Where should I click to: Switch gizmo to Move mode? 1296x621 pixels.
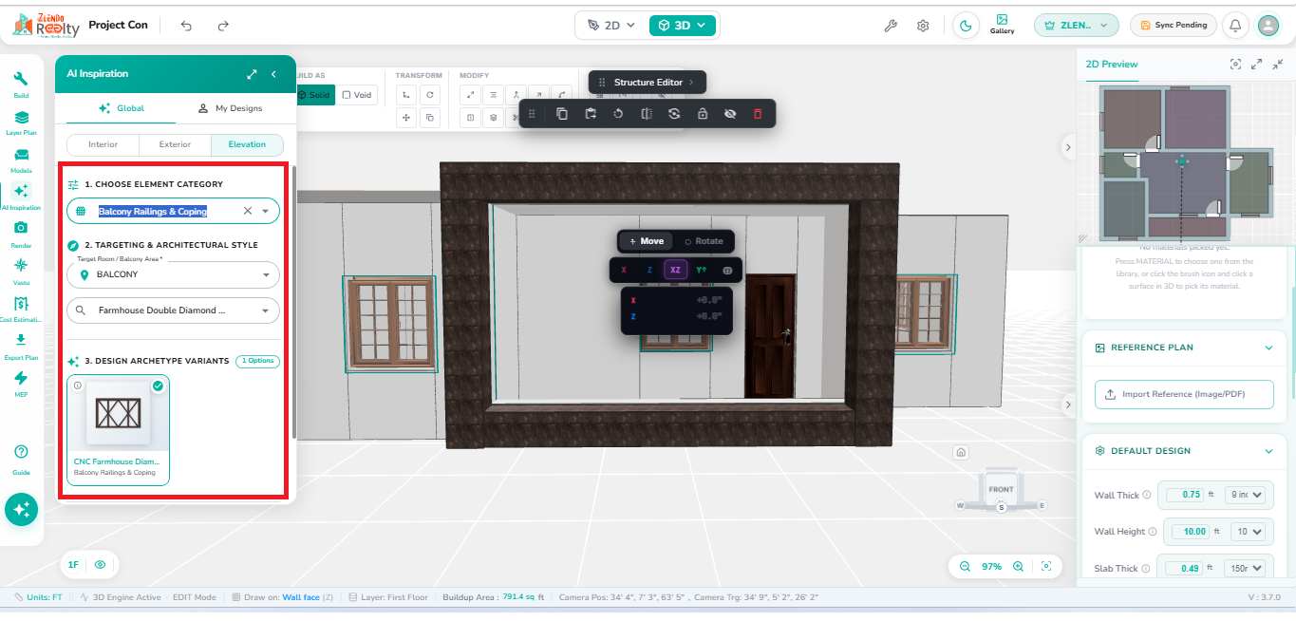pyautogui.click(x=646, y=241)
